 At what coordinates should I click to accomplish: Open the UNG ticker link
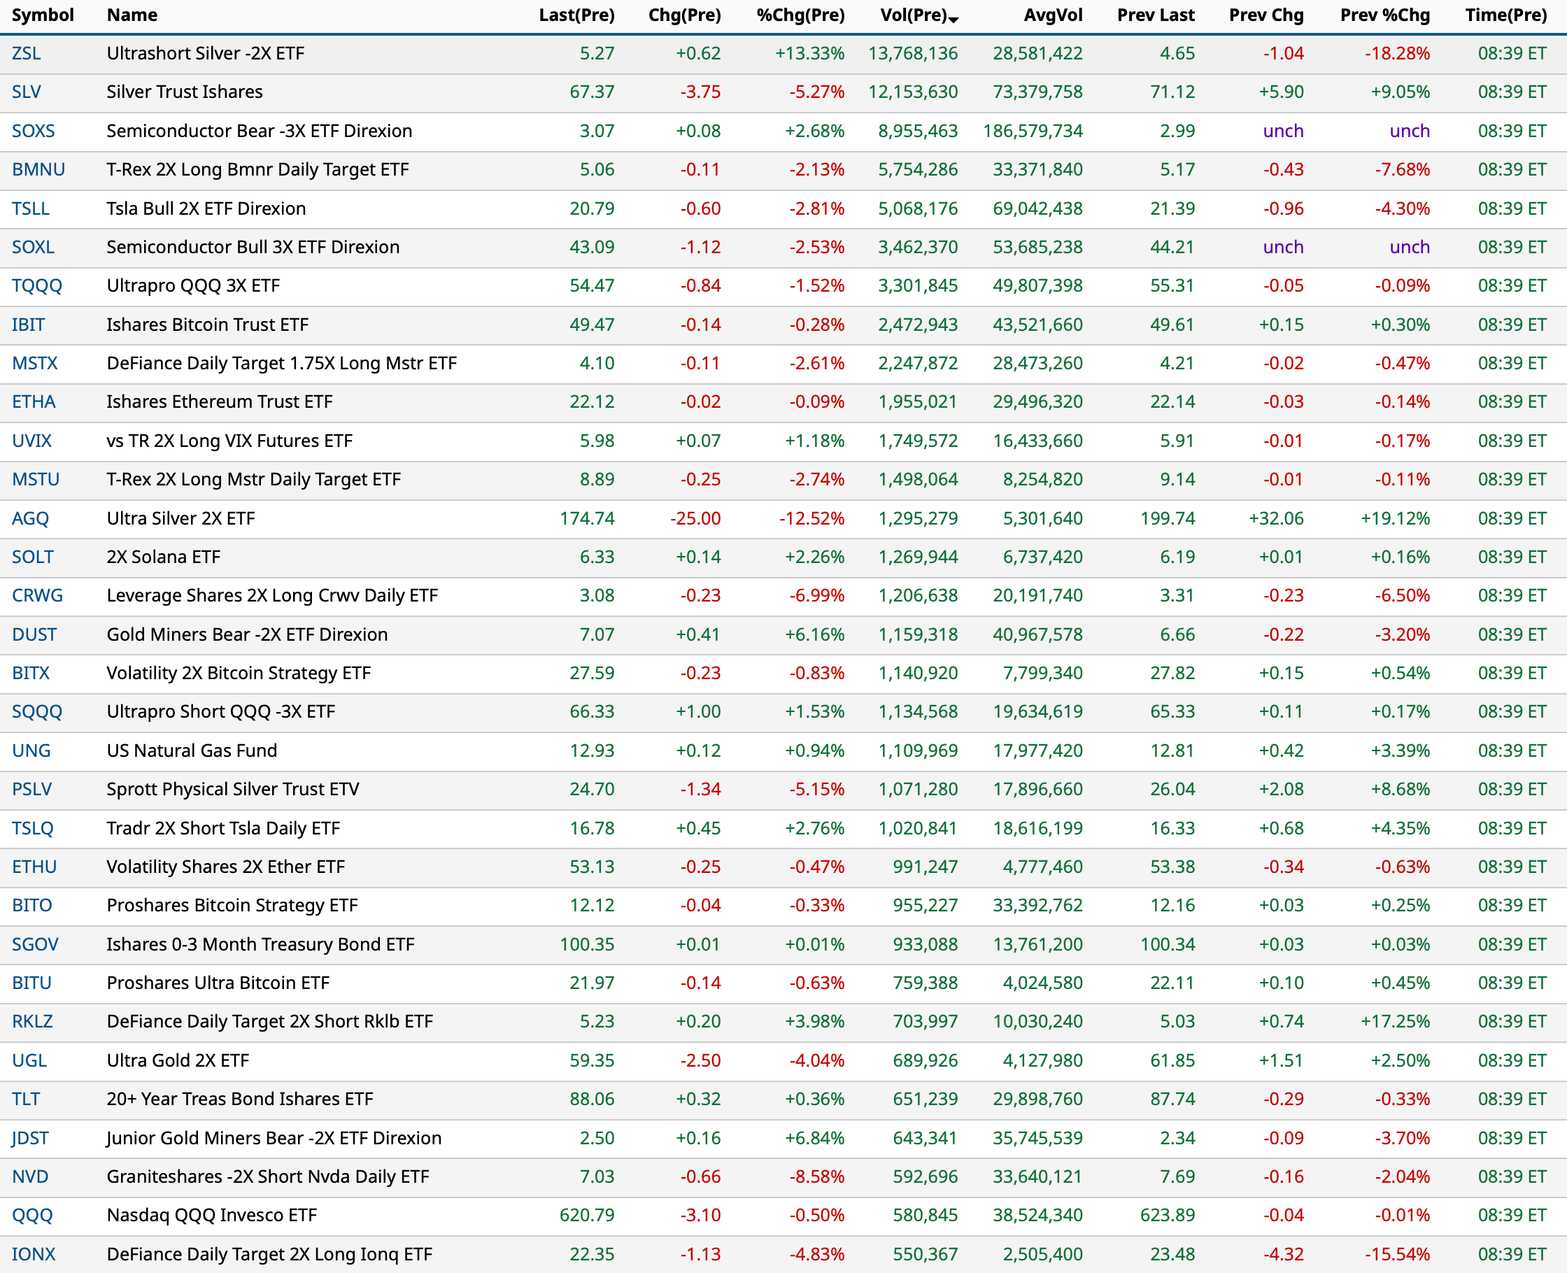31,750
